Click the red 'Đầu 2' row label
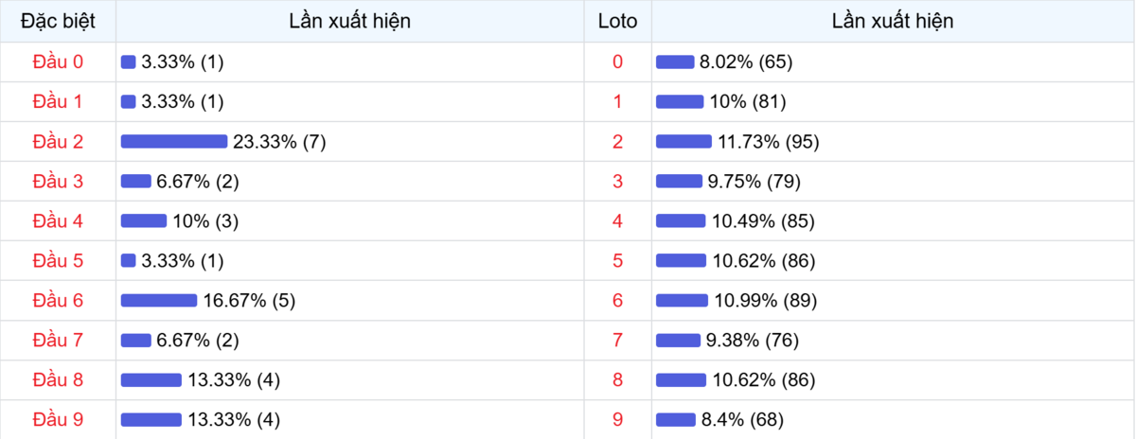Image resolution: width=1136 pixels, height=439 pixels. pyautogui.click(x=58, y=142)
